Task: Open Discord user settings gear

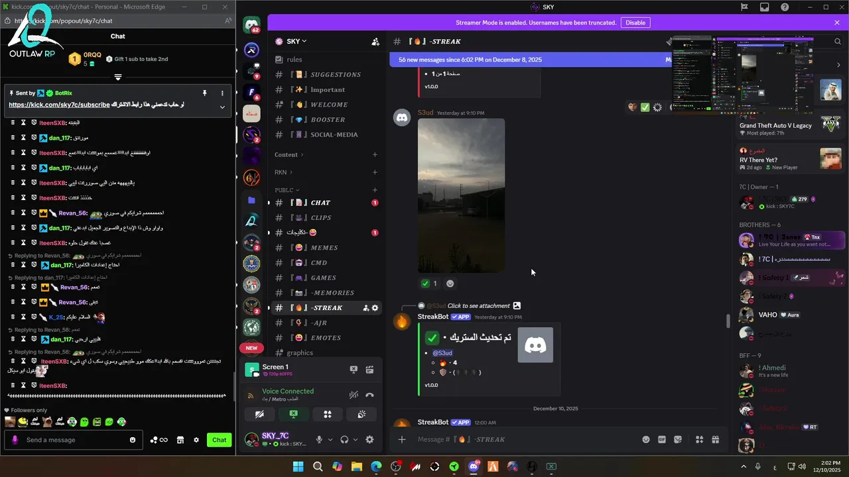Action: 369,439
